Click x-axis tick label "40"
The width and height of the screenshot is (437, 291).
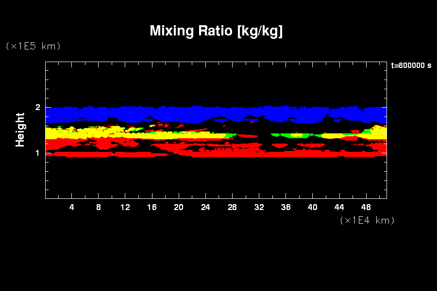point(312,207)
